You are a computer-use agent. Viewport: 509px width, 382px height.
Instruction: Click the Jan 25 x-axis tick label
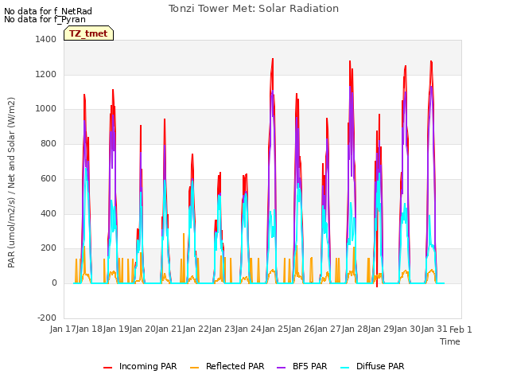[275, 329]
